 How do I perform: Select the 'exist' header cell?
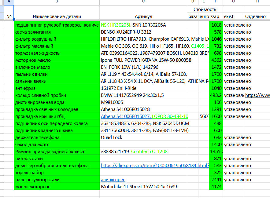tap(233, 16)
